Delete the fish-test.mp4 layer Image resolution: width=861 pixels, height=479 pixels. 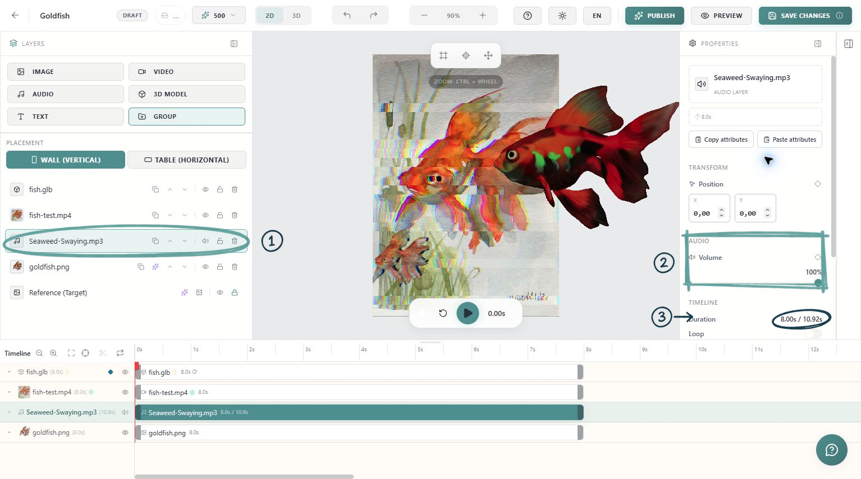(235, 215)
